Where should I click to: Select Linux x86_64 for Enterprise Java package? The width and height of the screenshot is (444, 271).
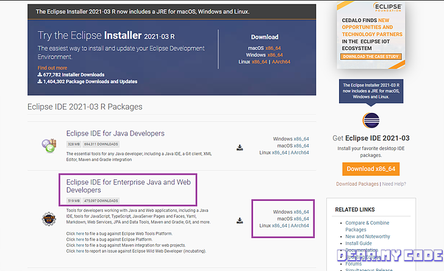click(279, 226)
